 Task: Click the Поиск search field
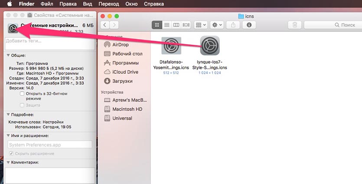[x=333, y=25]
